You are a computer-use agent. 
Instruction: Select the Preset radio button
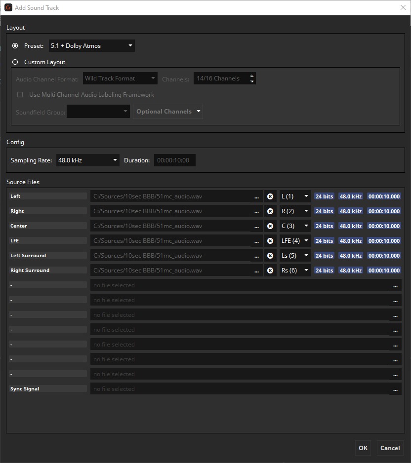tap(15, 46)
